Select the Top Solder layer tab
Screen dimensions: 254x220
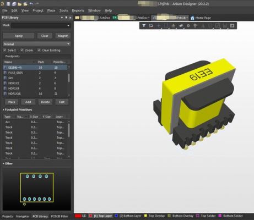(206, 216)
